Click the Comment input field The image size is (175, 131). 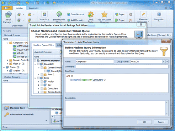click(x=122, y=67)
